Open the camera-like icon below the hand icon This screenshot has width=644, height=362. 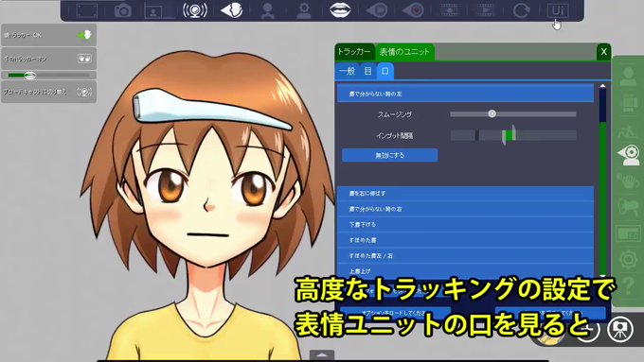(x=628, y=207)
